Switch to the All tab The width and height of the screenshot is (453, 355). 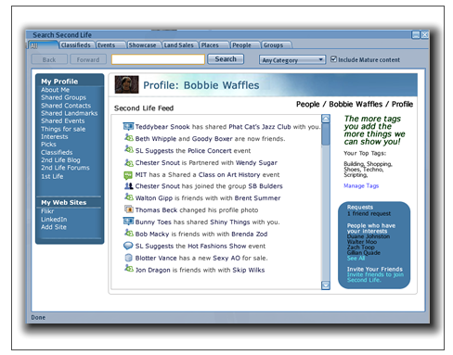point(43,45)
